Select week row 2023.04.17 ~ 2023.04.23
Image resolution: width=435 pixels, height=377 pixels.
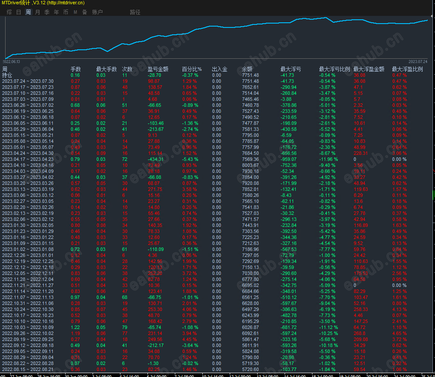coord(28,159)
